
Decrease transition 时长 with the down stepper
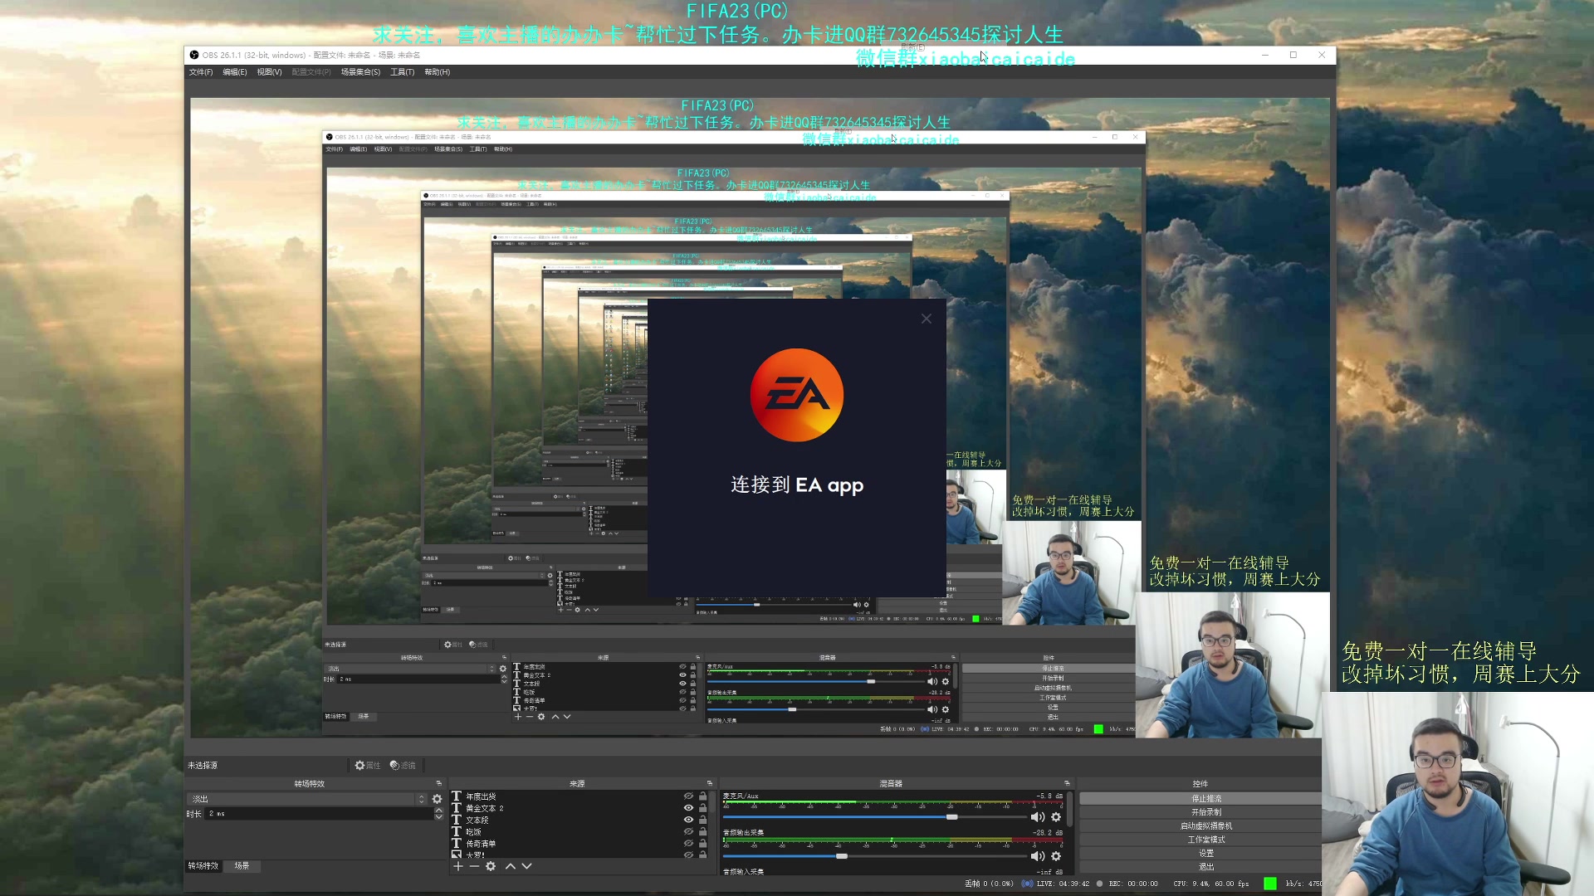(x=439, y=817)
